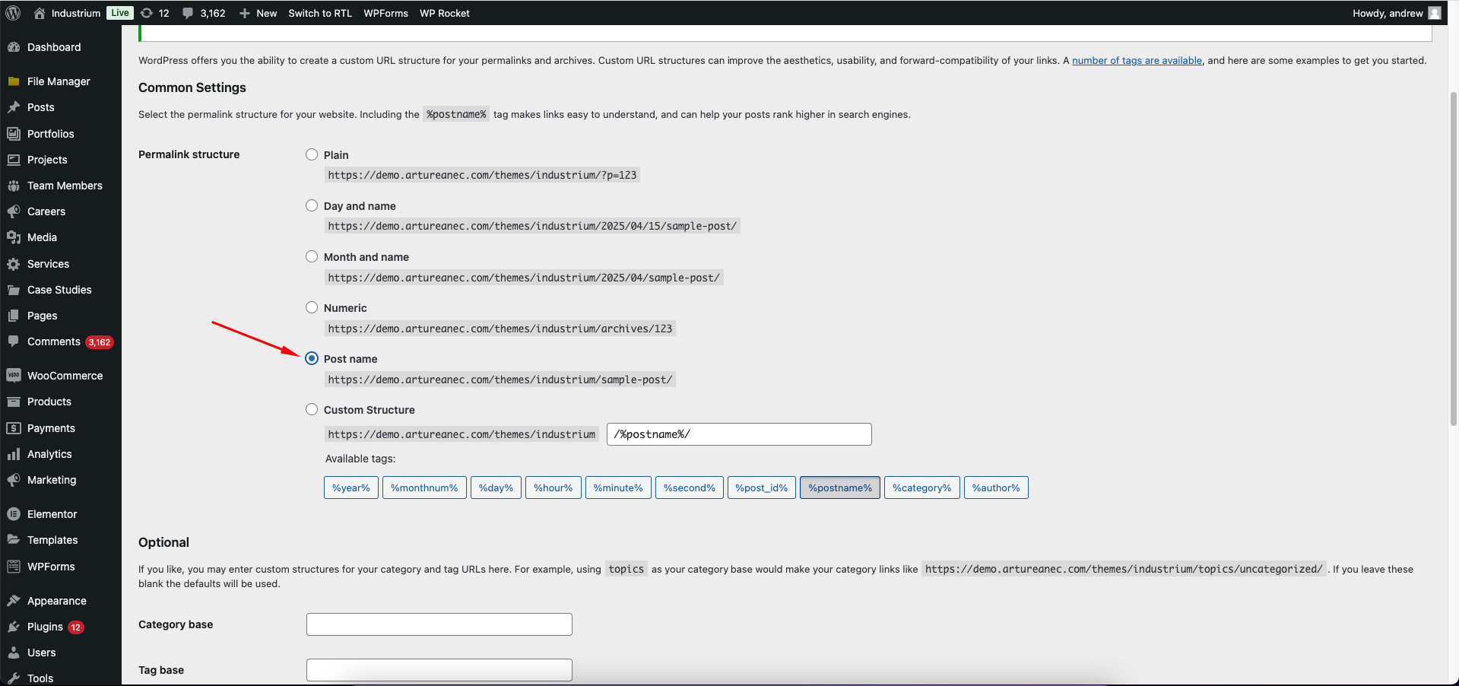Screen dimensions: 1459x686
Task: Click the Products box icon
Action: 14,402
